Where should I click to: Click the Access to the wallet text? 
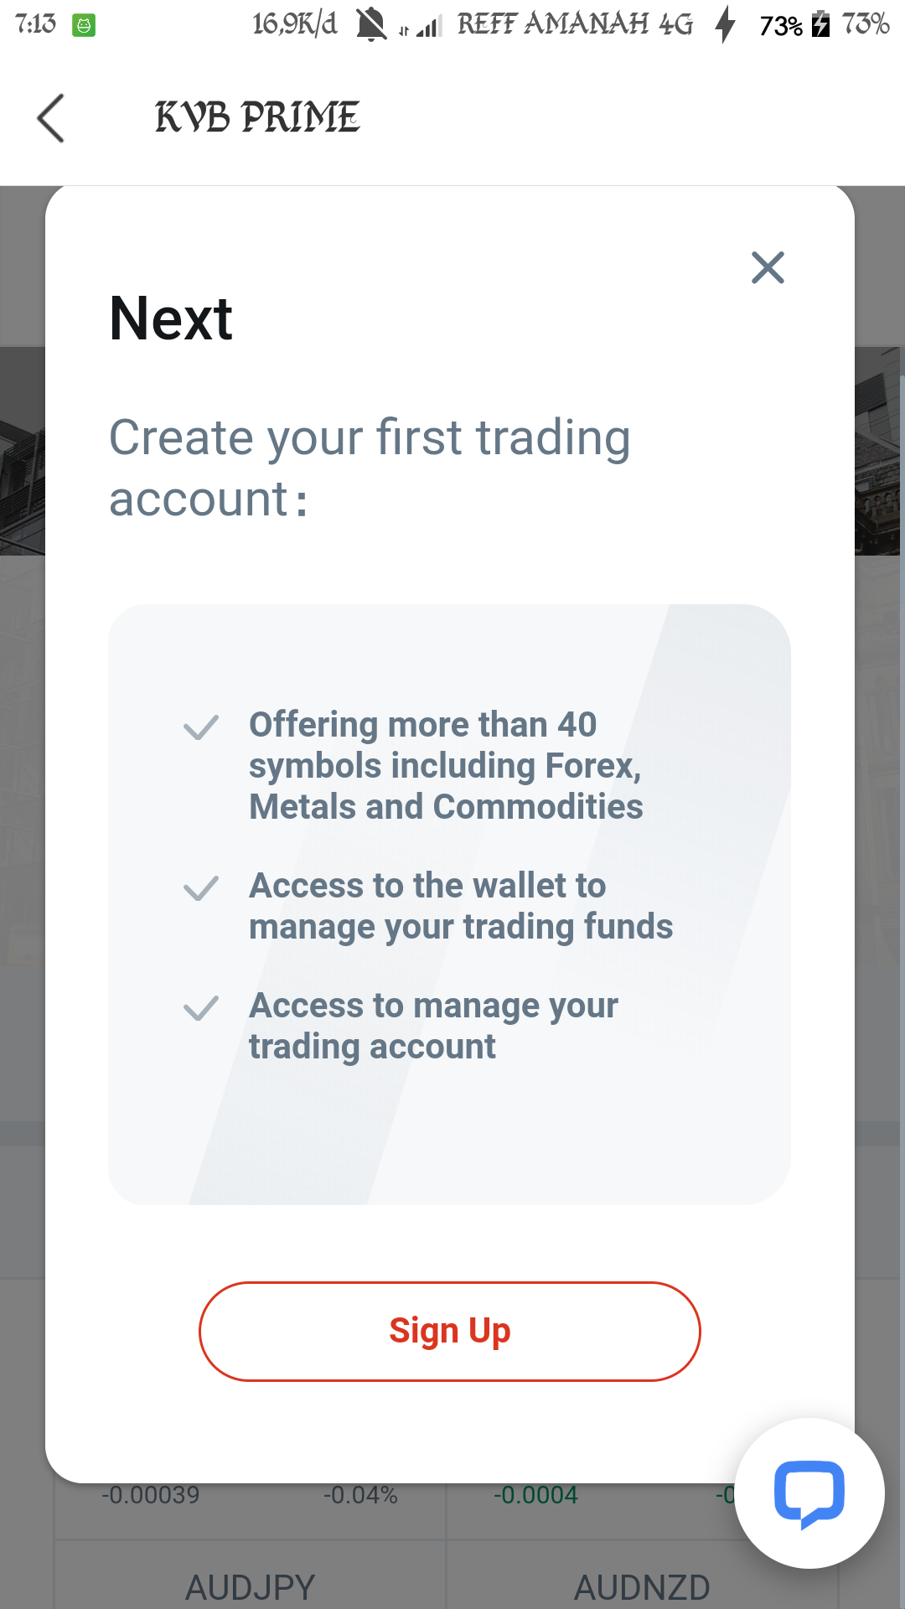(461, 906)
